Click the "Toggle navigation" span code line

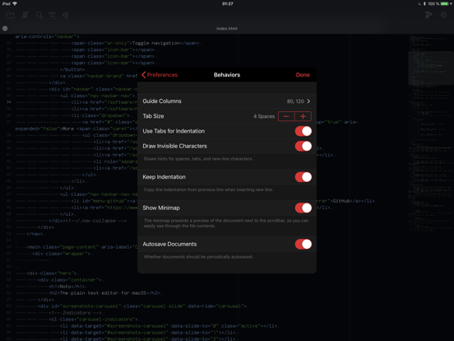pyautogui.click(x=135, y=43)
